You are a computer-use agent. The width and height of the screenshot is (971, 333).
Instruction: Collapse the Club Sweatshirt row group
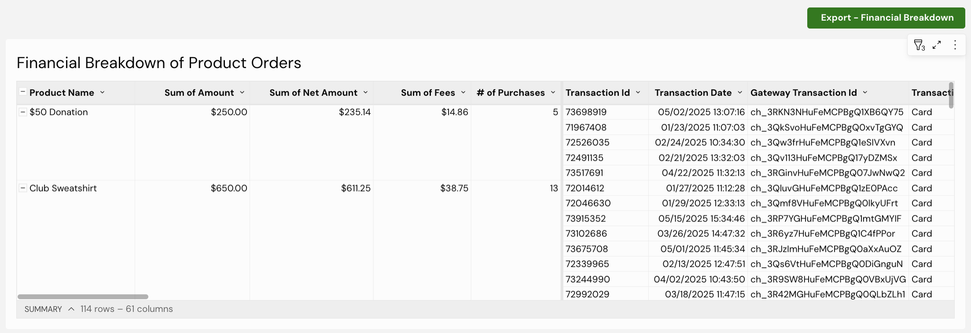point(22,188)
